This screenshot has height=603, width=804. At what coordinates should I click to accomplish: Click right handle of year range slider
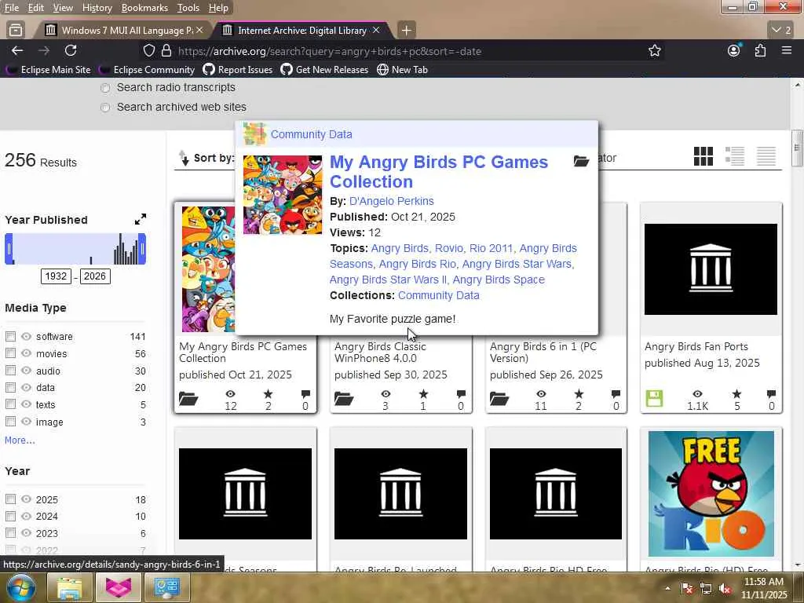click(142, 249)
